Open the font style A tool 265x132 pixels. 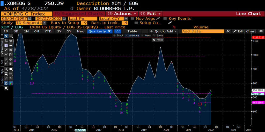point(6,69)
